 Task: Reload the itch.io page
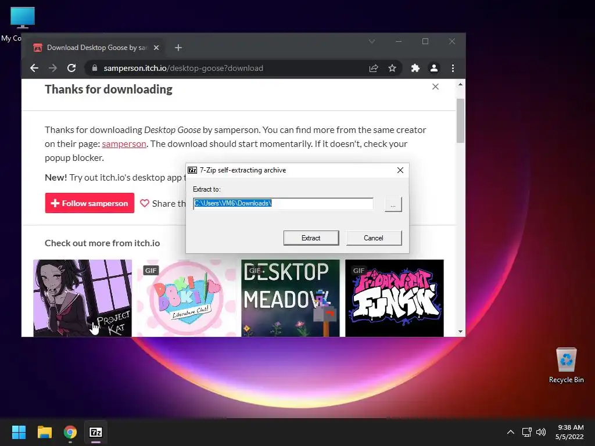click(71, 69)
